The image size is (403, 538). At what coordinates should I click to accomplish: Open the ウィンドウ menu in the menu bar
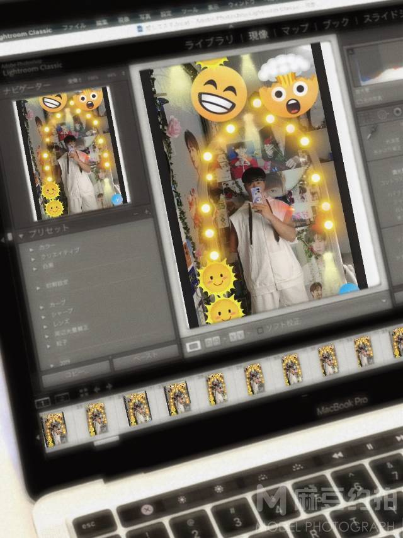point(241,4)
